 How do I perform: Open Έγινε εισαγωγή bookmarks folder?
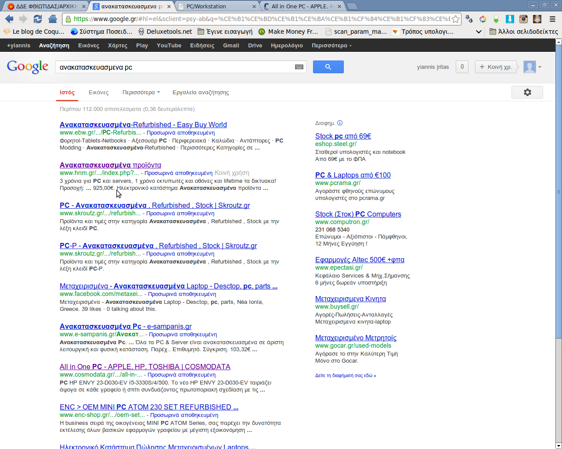(x=225, y=32)
